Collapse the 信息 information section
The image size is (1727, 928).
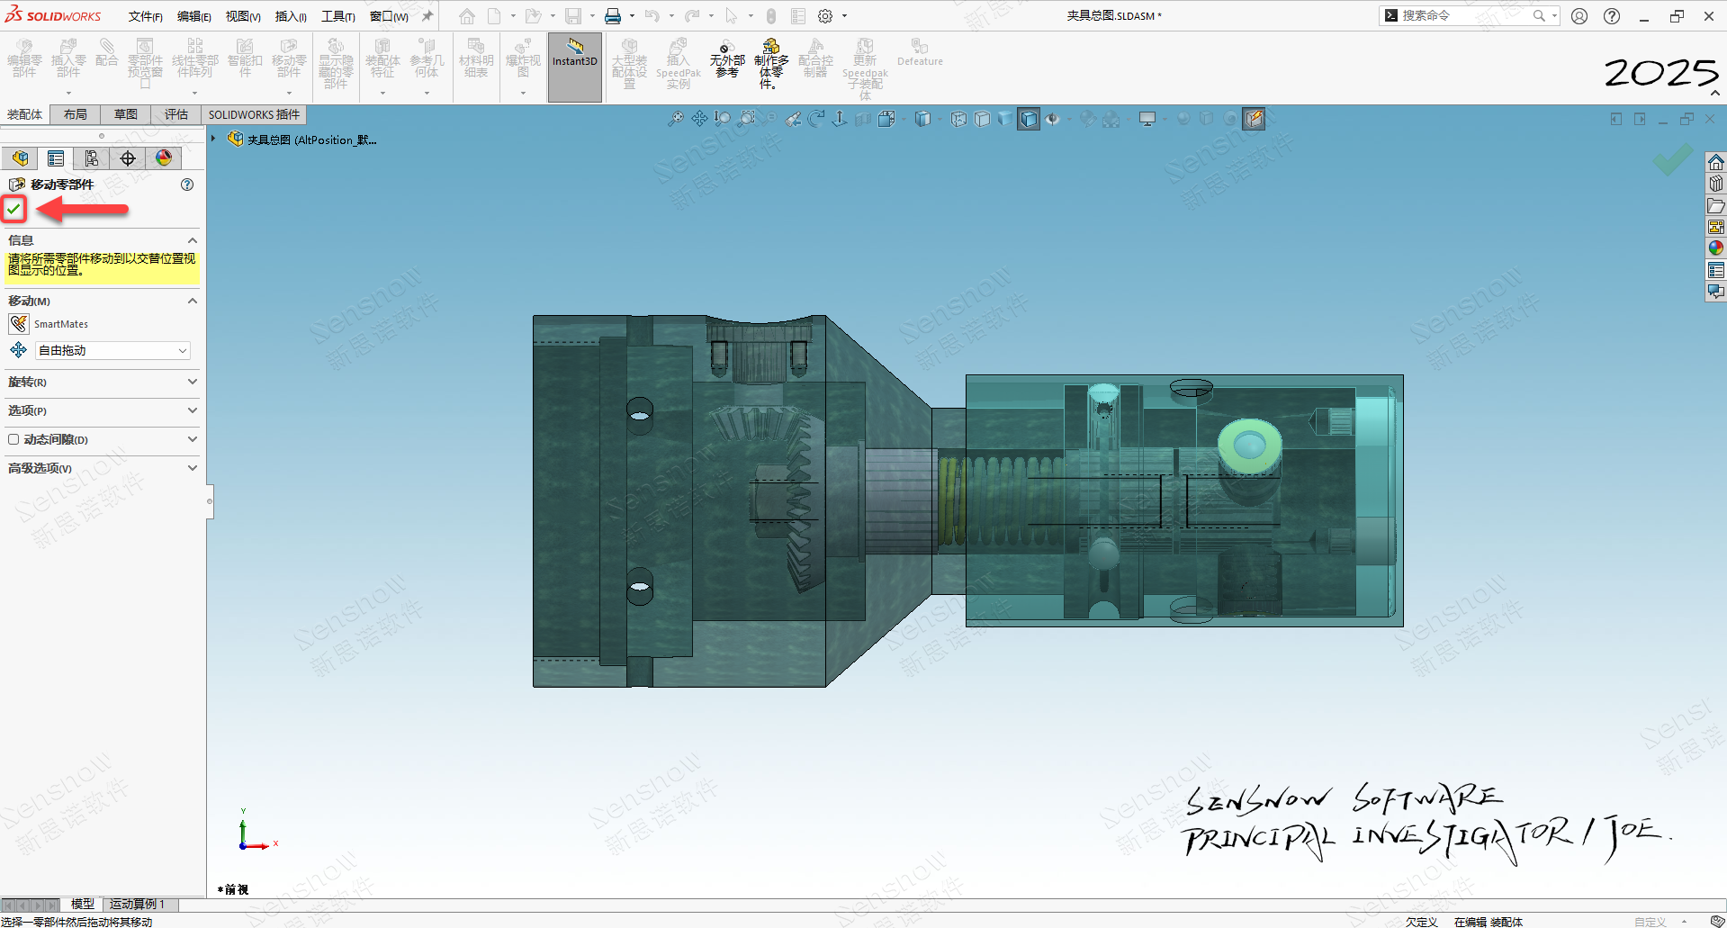pyautogui.click(x=192, y=240)
